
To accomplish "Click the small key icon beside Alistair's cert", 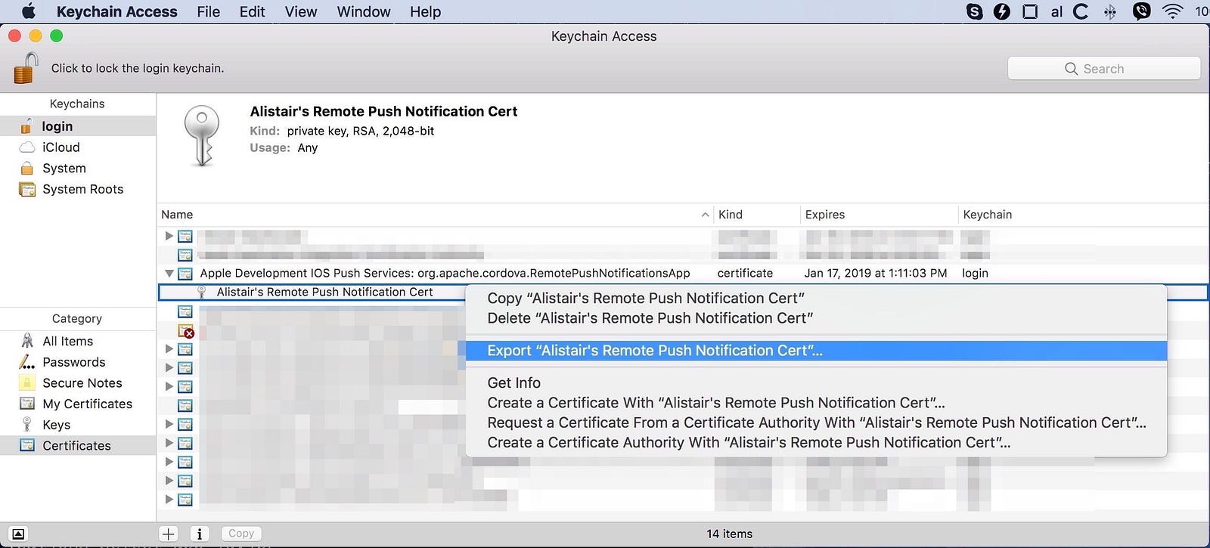I will [x=201, y=293].
